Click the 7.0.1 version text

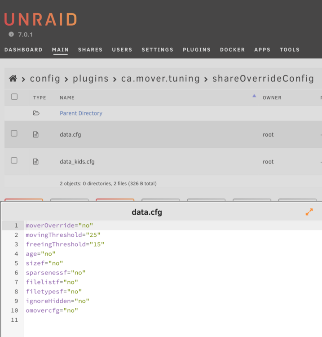(25, 35)
